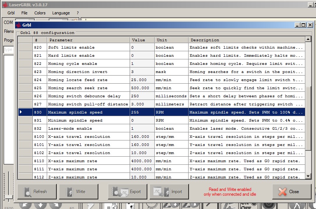The width and height of the screenshot is (316, 209).
Task: Open the Grbl menu
Action: point(11,13)
